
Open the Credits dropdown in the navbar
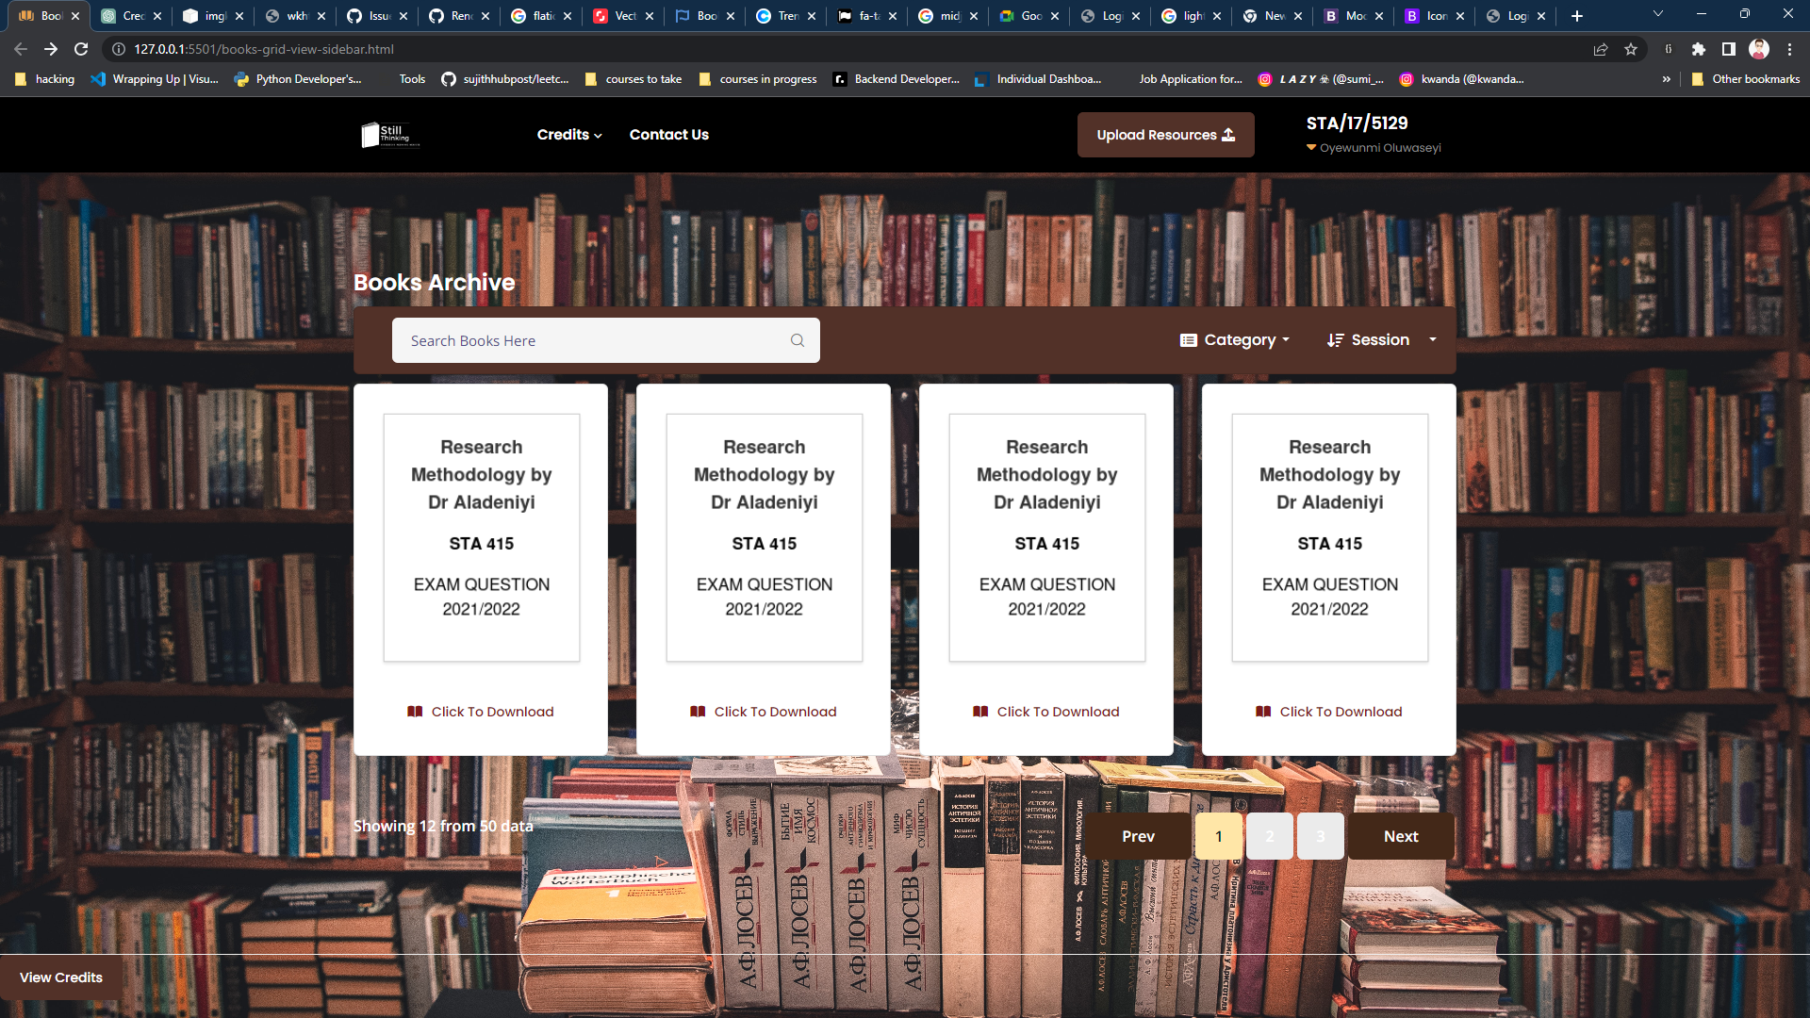click(x=568, y=135)
